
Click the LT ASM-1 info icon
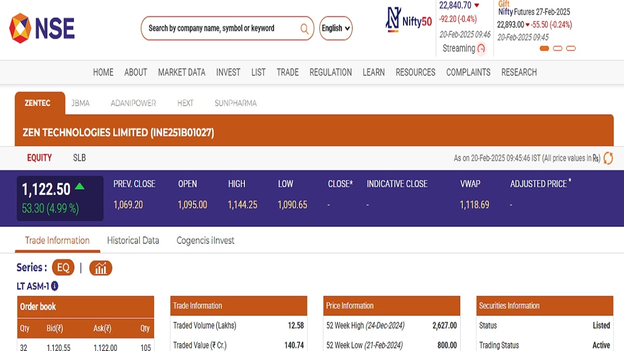click(55, 286)
